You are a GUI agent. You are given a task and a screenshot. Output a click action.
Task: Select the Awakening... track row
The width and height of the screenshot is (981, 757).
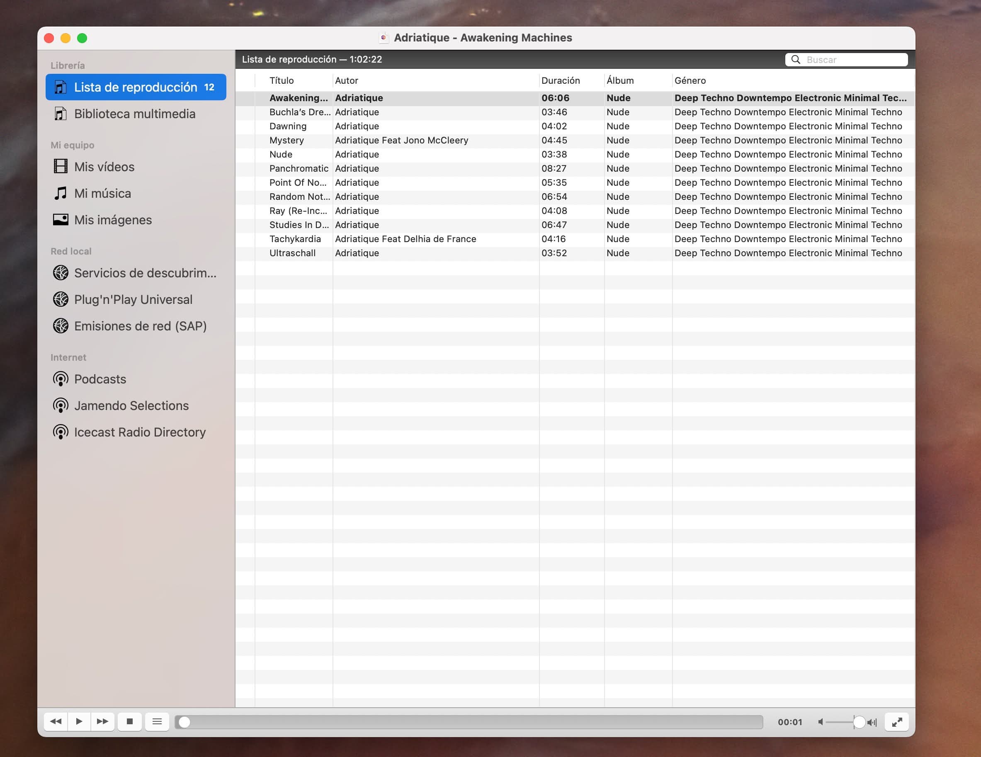575,98
